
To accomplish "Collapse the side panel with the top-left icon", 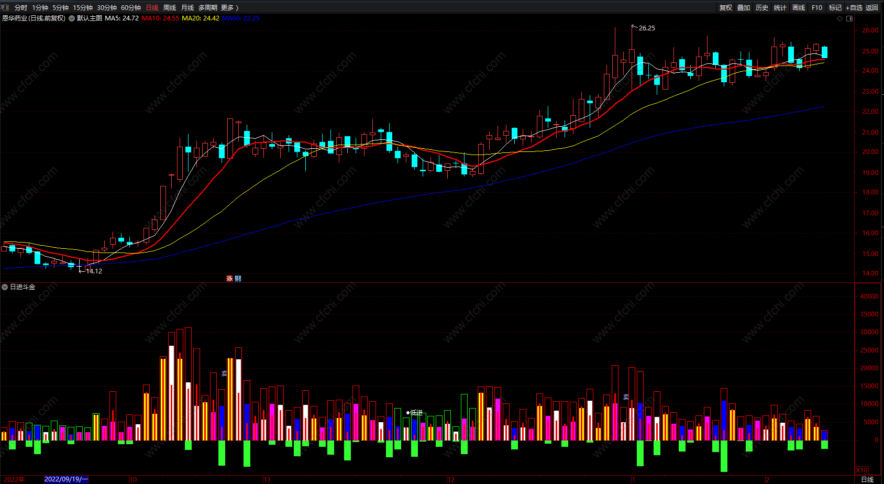I will 5,7.
